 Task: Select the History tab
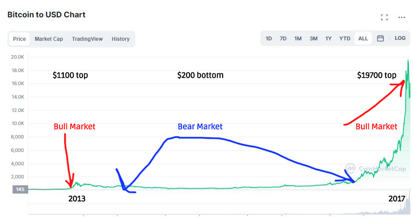click(x=121, y=39)
